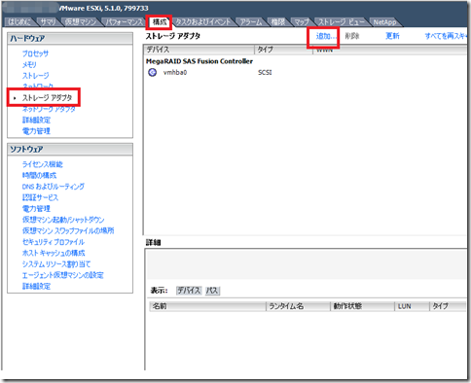This screenshot has height=383, width=471.
Task: Open 仮想マシン起動/シャットダウン settings
Action: pos(63,220)
